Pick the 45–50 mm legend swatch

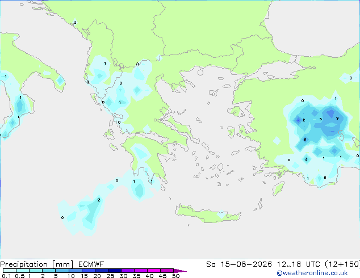tap(167, 271)
